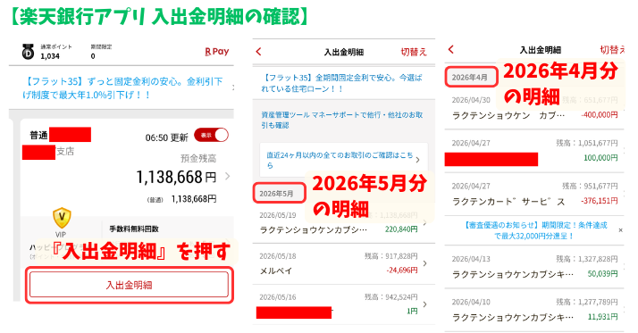Image resolution: width=638 pixels, height=333 pixels.
Task: Go back in the middle 入出金明細 screen
Action: (259, 52)
